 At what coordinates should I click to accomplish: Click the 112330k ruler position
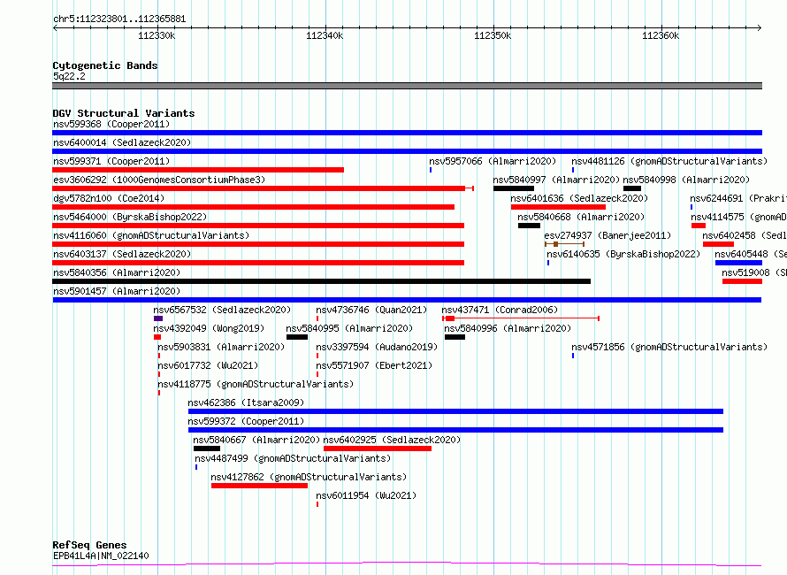(157, 35)
